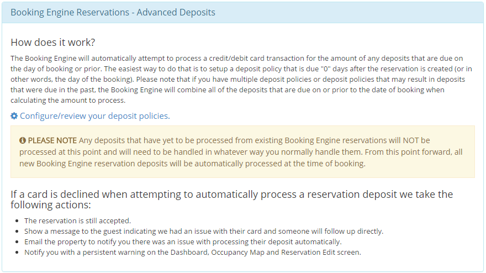The width and height of the screenshot is (486, 273).
Task: Click the bold PLEASE NOTE label
Action: [52, 141]
